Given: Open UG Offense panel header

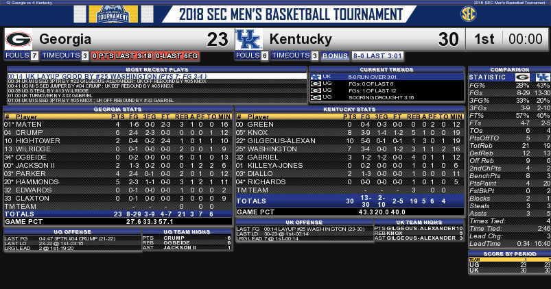Looking at the screenshot, I should pyautogui.click(x=72, y=232).
